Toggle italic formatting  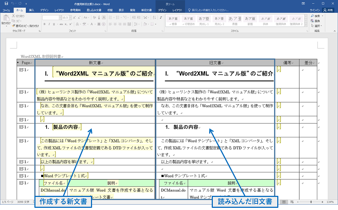point(49,24)
